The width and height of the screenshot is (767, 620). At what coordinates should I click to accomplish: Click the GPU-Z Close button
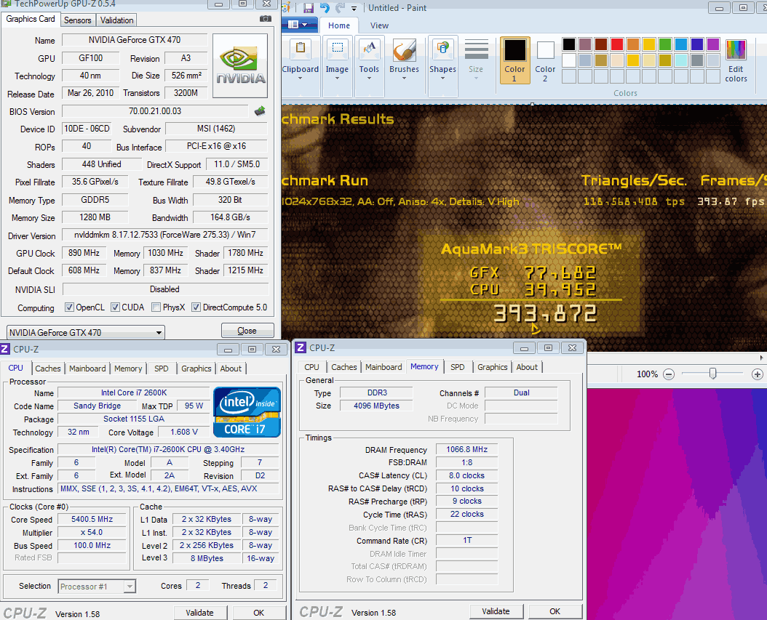click(x=247, y=331)
